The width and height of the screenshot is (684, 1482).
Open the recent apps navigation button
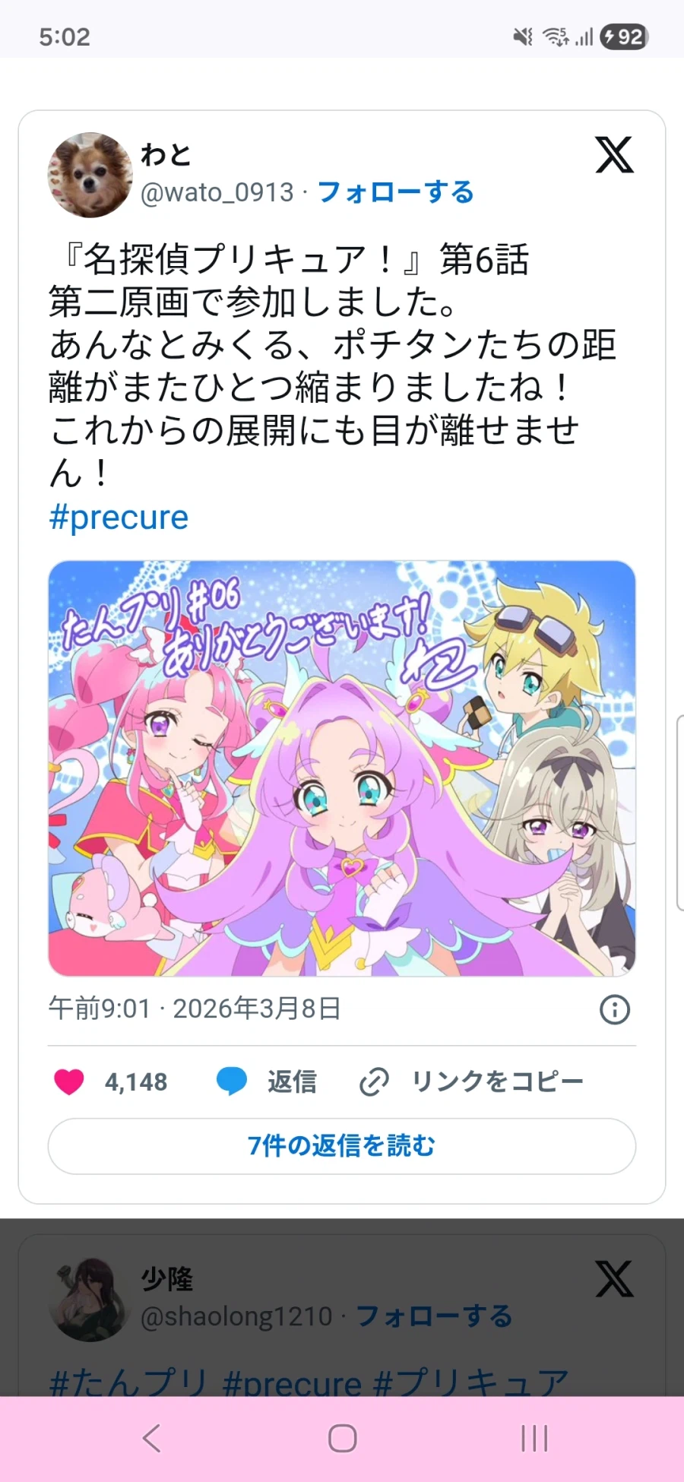(x=534, y=1438)
